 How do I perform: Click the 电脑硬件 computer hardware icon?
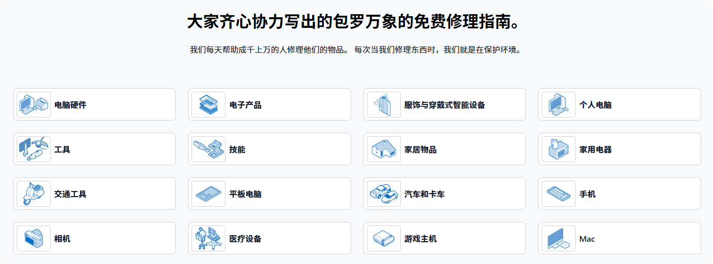(x=33, y=105)
